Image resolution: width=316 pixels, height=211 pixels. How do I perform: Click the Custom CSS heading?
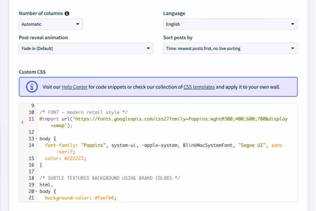coord(32,72)
